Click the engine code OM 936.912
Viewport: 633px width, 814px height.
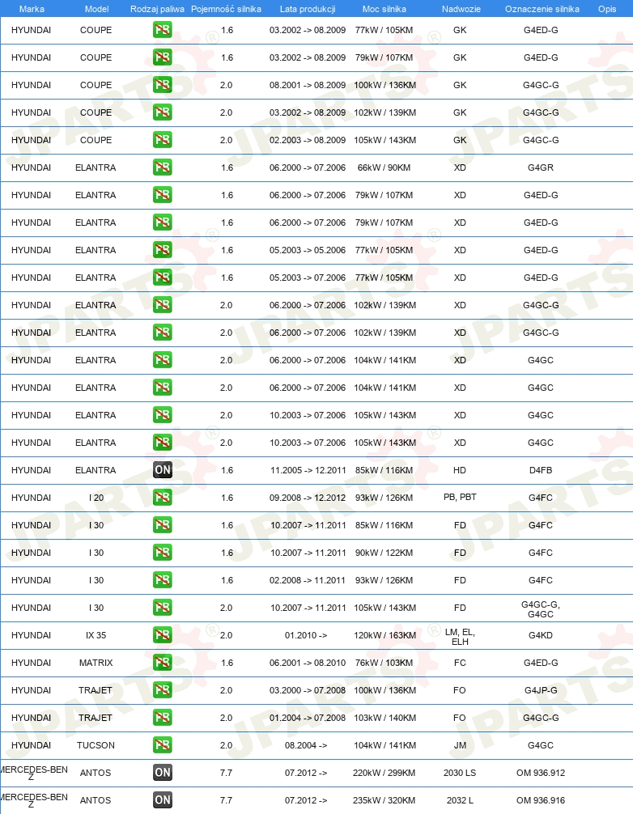point(541,773)
